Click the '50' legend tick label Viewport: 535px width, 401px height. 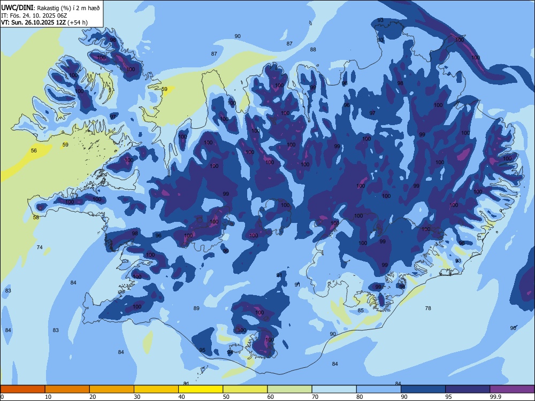point(226,397)
